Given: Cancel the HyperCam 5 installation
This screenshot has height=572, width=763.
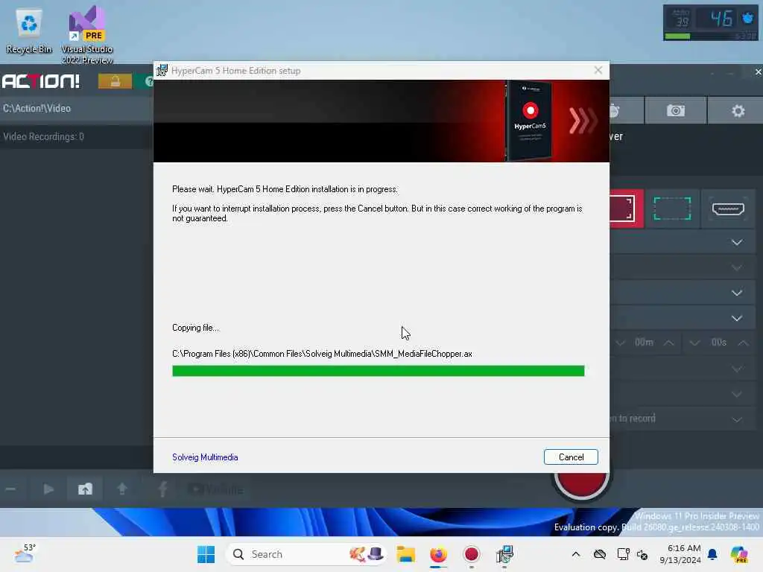Looking at the screenshot, I should (571, 457).
